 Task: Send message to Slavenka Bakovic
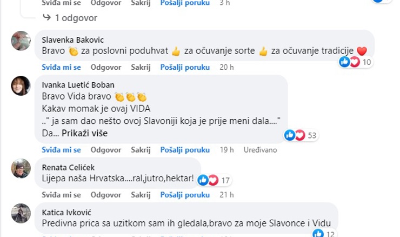[185, 67]
